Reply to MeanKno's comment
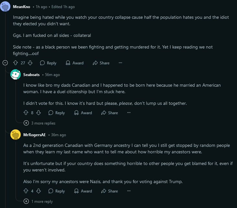 pyautogui.click(x=48, y=63)
